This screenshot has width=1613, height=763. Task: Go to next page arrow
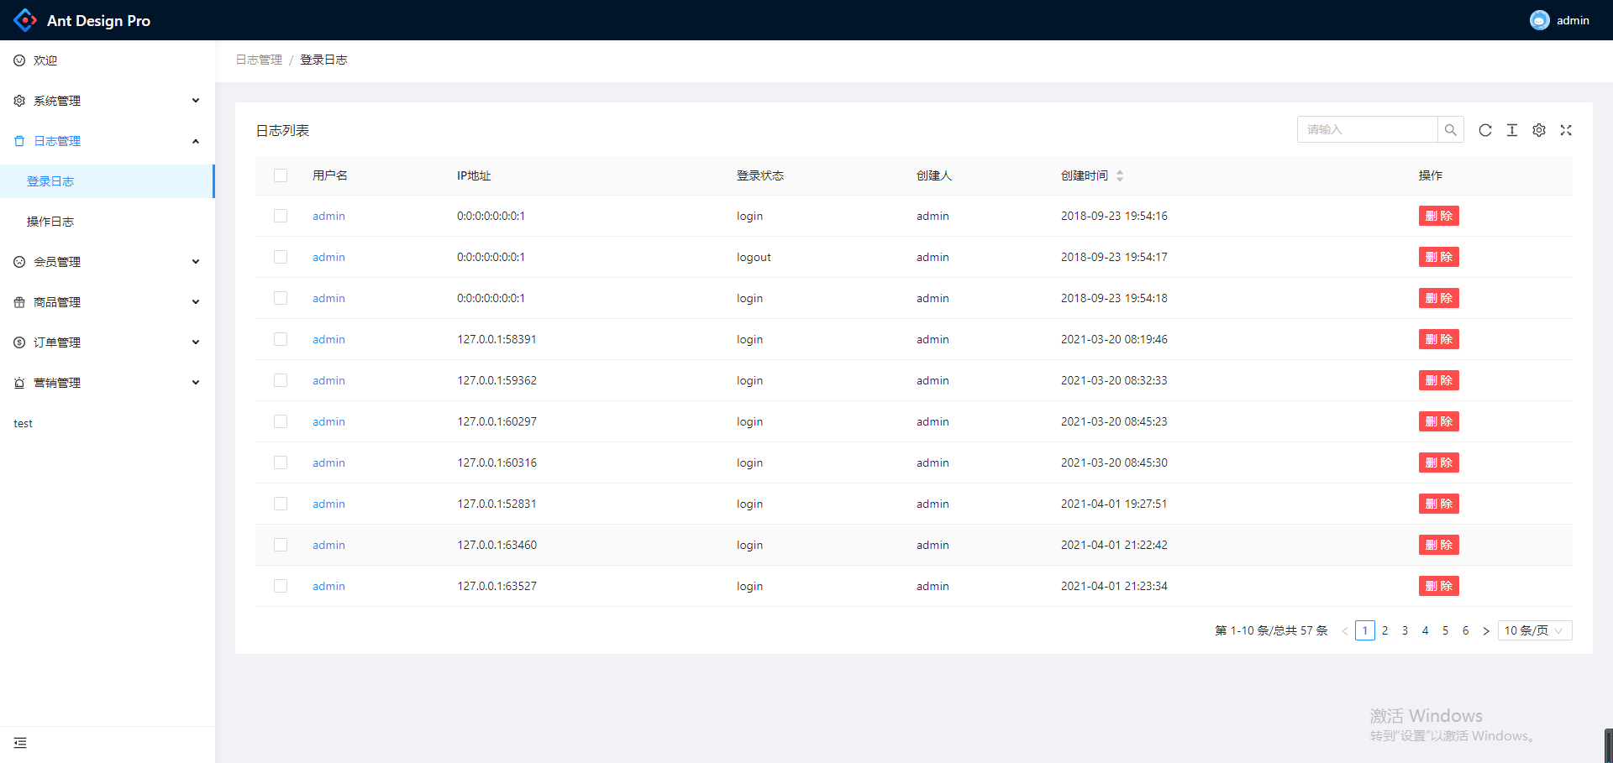tap(1485, 630)
